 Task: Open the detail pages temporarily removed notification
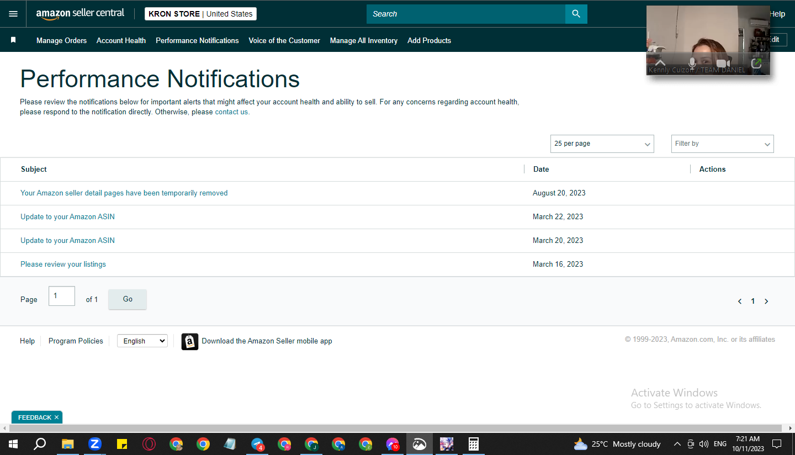124,193
